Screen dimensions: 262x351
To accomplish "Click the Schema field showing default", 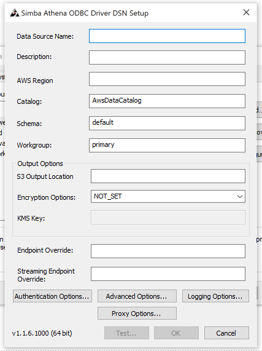I will click(167, 123).
